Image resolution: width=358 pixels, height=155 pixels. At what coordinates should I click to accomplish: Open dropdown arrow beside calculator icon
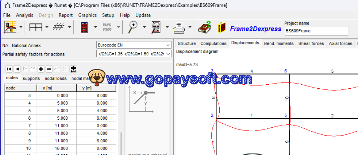(96, 27)
